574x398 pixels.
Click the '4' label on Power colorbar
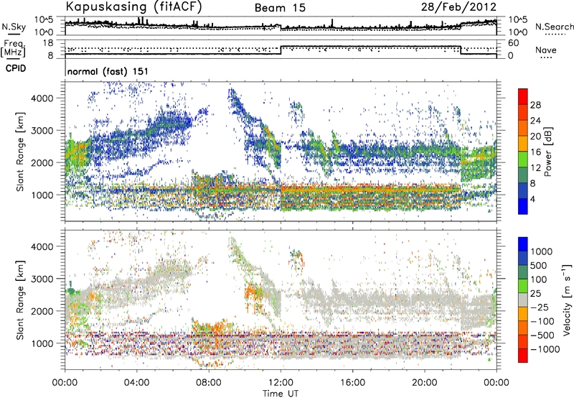533,200
